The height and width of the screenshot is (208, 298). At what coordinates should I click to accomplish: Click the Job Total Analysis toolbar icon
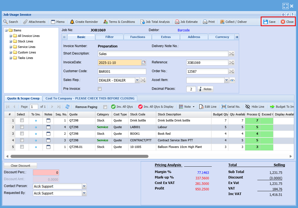(143, 22)
